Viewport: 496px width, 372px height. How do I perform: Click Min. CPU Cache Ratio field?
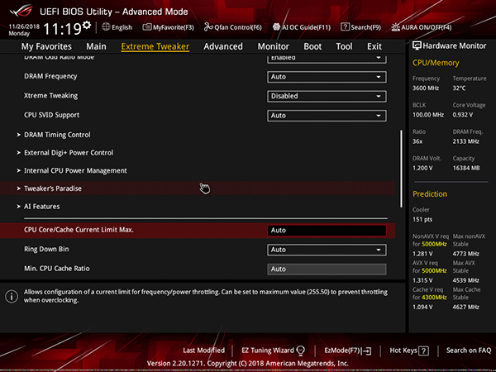(327, 269)
